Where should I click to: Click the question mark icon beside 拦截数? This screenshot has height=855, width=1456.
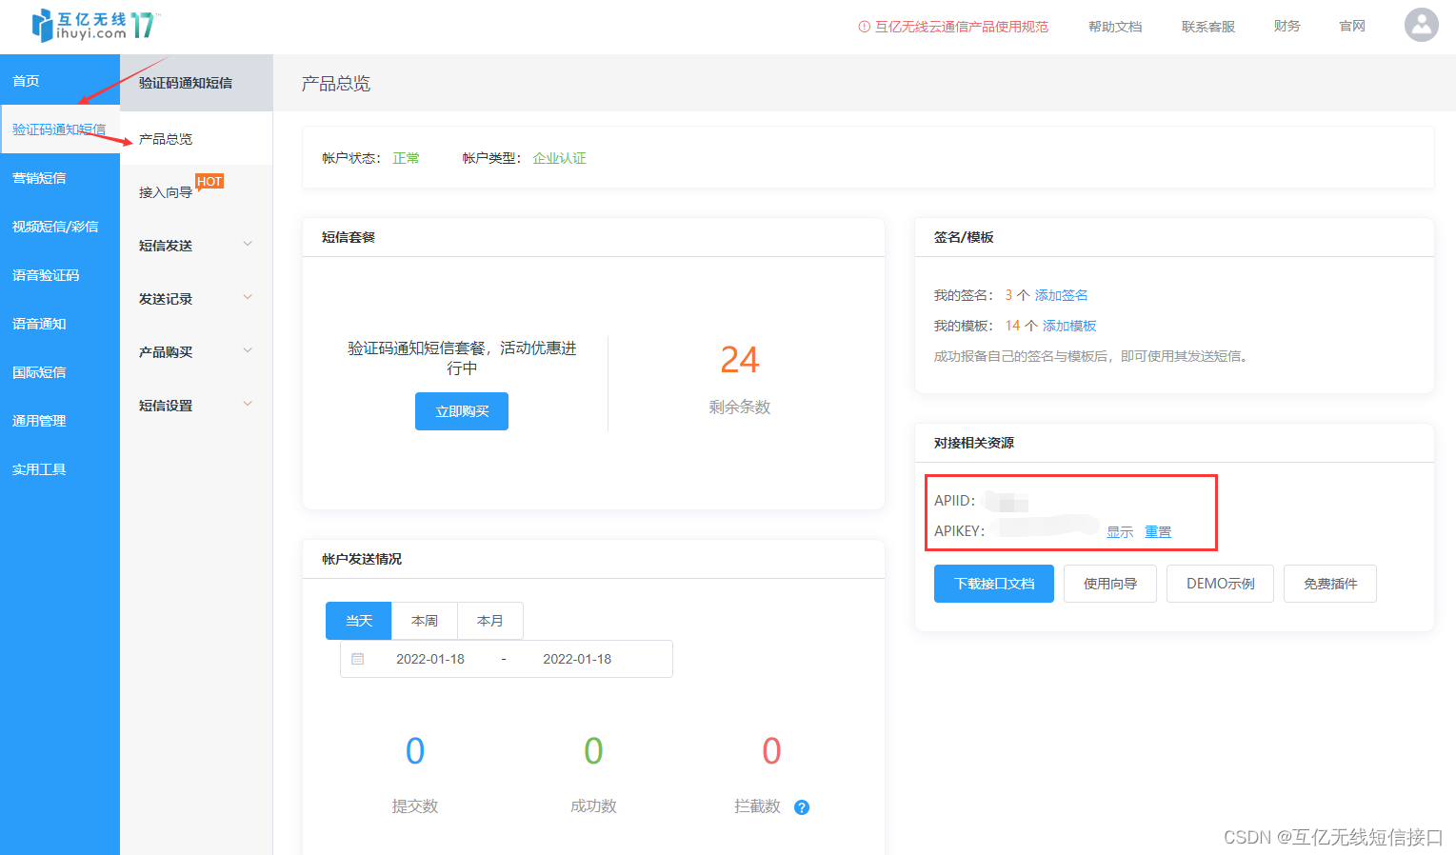(x=801, y=807)
